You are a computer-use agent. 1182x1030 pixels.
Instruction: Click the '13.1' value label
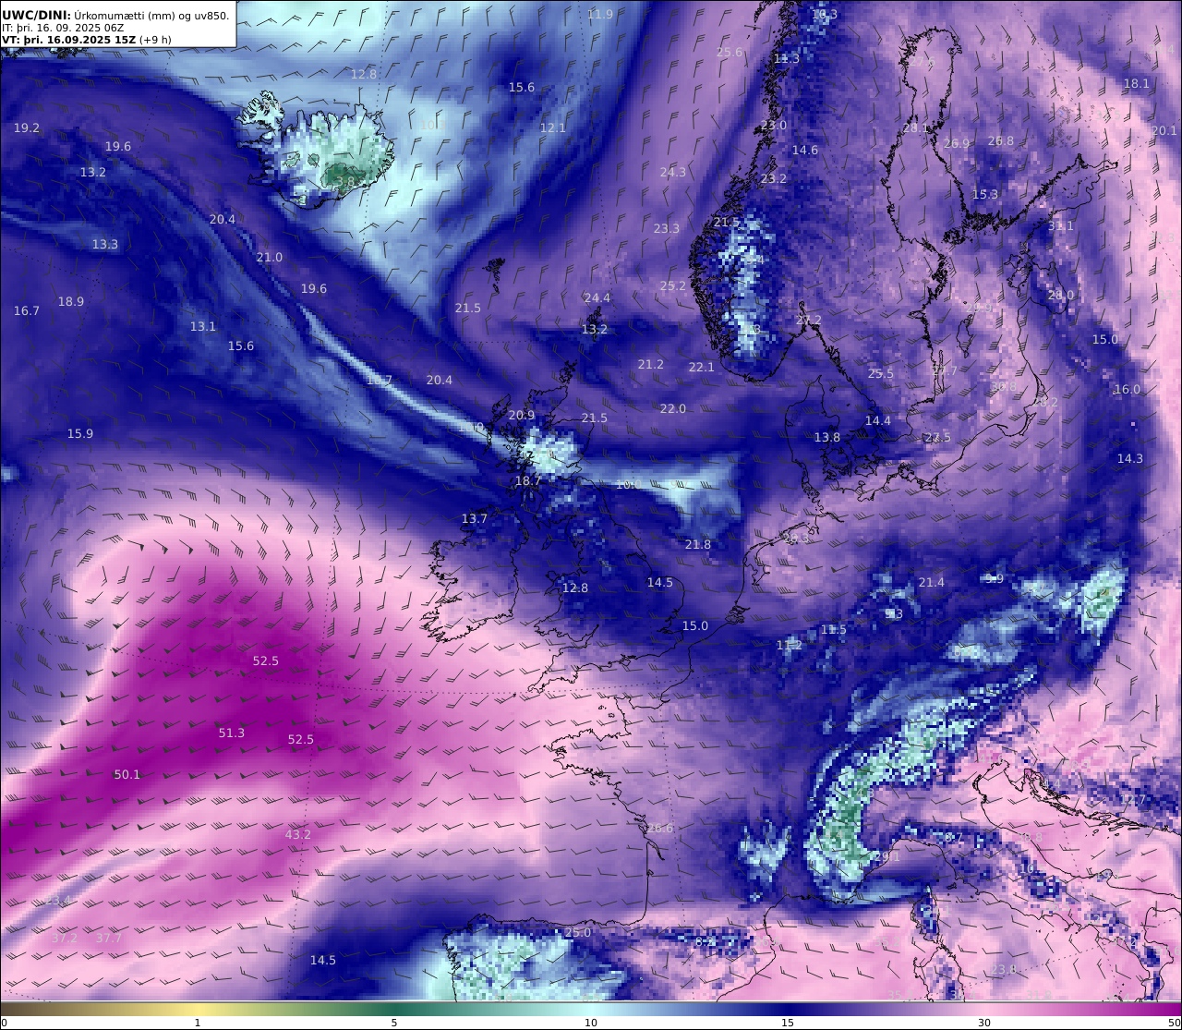[x=203, y=327]
